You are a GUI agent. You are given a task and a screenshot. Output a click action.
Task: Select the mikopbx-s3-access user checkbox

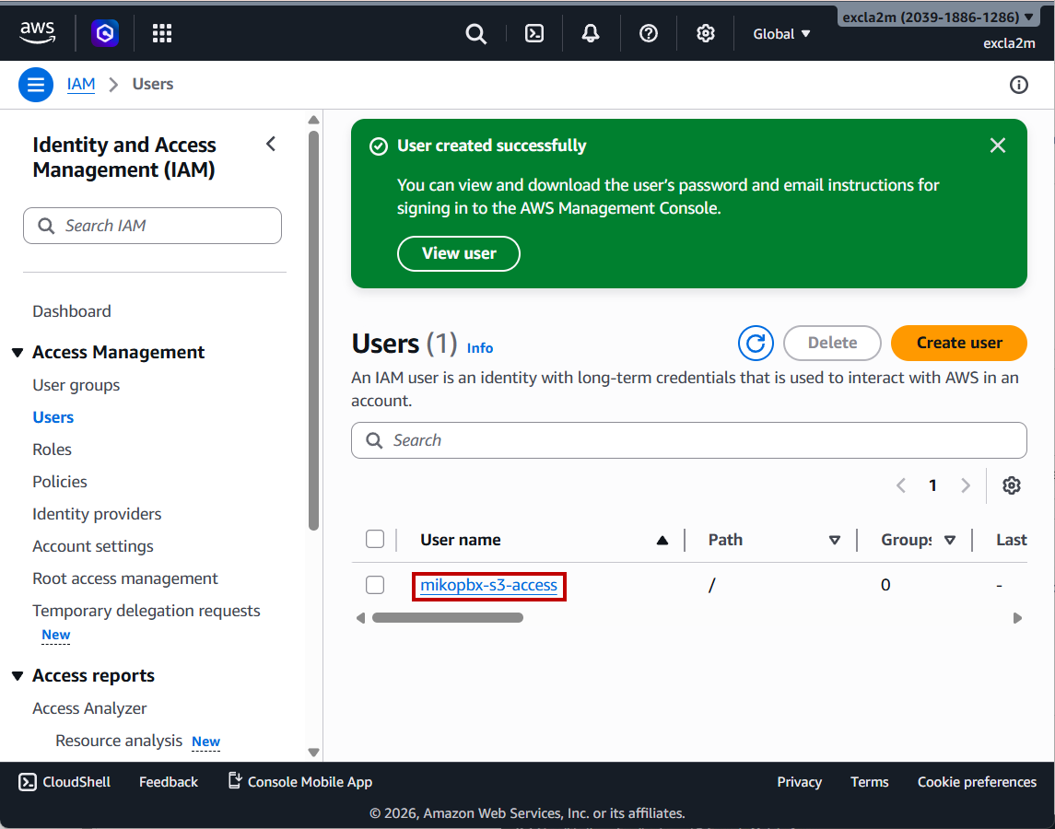(x=375, y=585)
